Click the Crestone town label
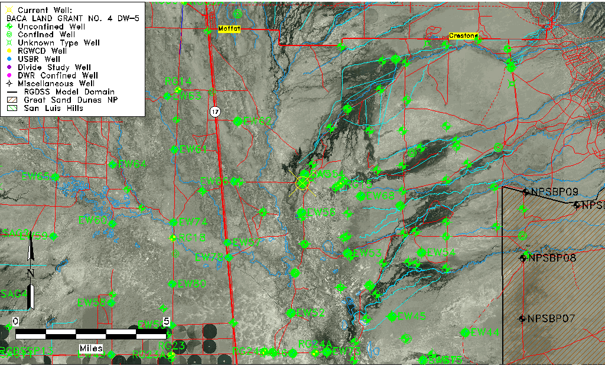The width and height of the screenshot is (605, 366). click(461, 36)
